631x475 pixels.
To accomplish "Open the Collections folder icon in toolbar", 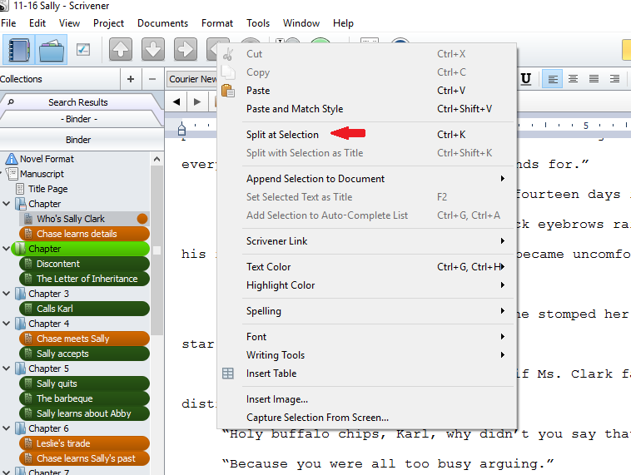I will click(x=51, y=50).
